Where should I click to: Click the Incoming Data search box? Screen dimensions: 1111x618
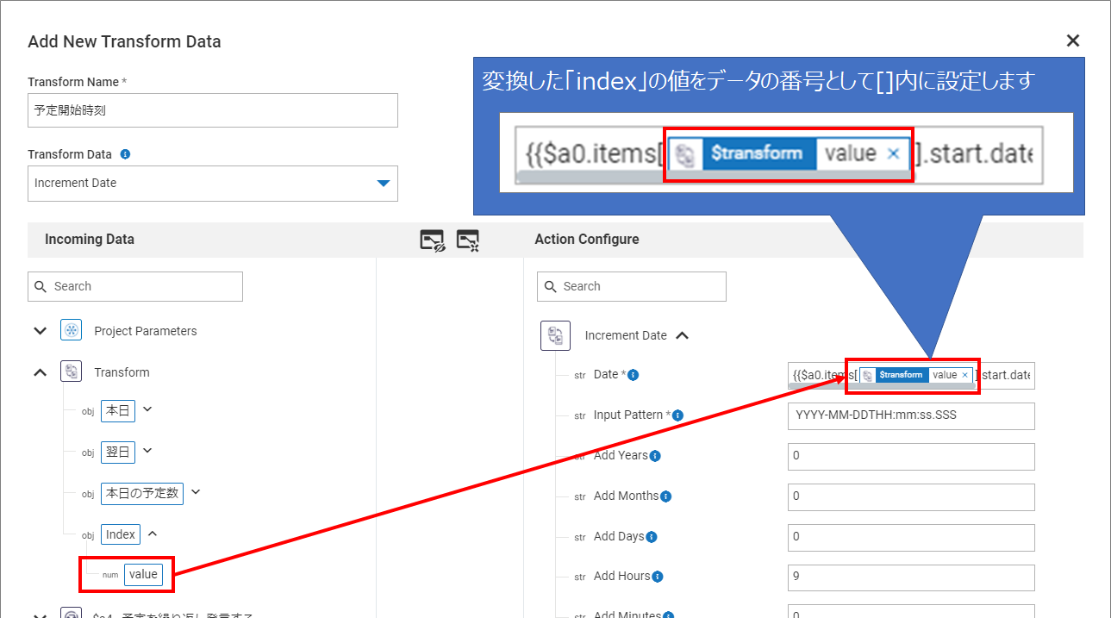[135, 286]
